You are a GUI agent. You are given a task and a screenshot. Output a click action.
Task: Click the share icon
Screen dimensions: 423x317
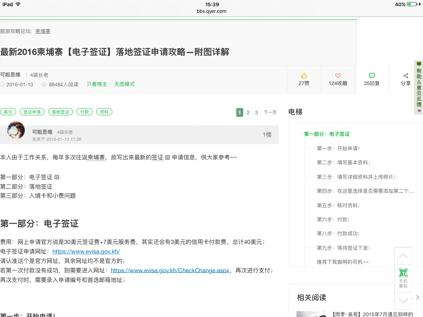tap(406, 76)
